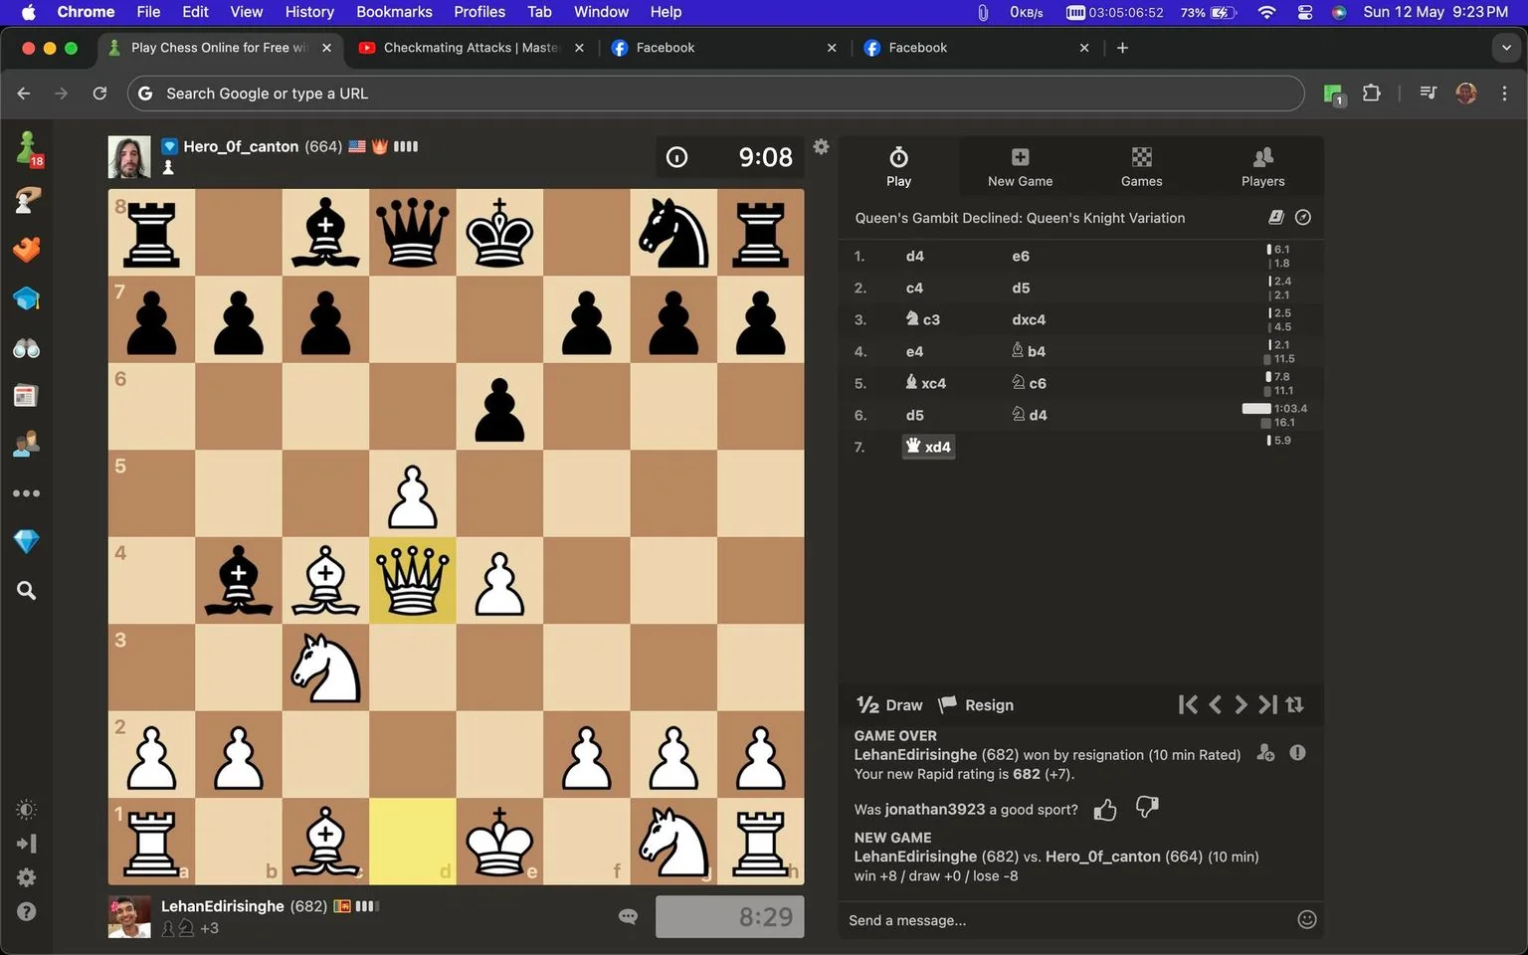
Task: Click the diamond membership icon in sidebar
Action: click(x=27, y=541)
